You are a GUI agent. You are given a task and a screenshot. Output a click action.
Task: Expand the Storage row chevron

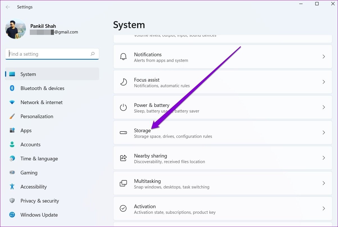324,132
